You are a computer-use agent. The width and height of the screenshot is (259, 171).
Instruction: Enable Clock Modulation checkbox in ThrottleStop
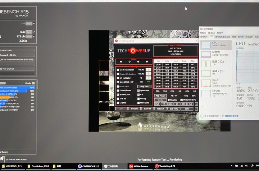[118, 70]
